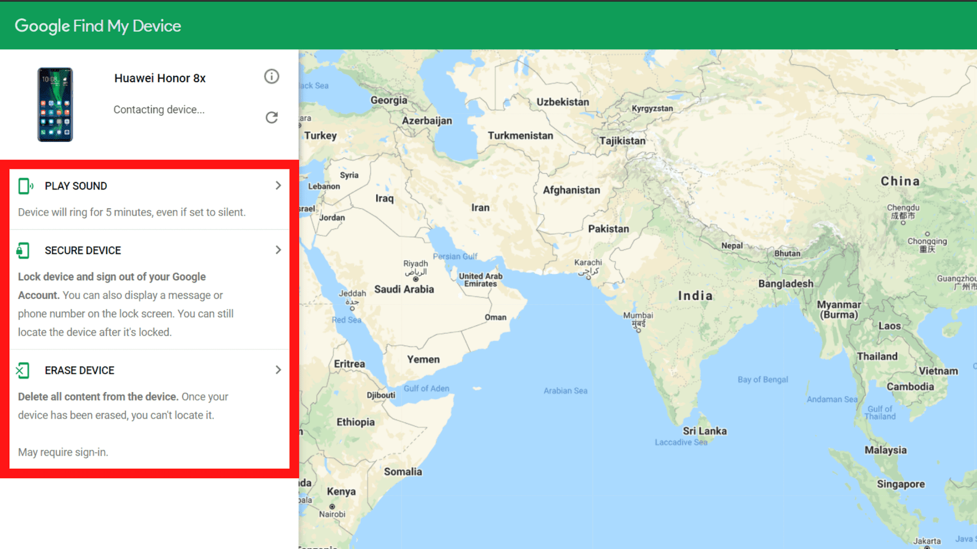Click Saudi Arabia label on map

404,289
